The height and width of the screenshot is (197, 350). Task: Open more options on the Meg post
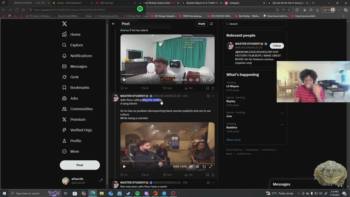pos(213,96)
